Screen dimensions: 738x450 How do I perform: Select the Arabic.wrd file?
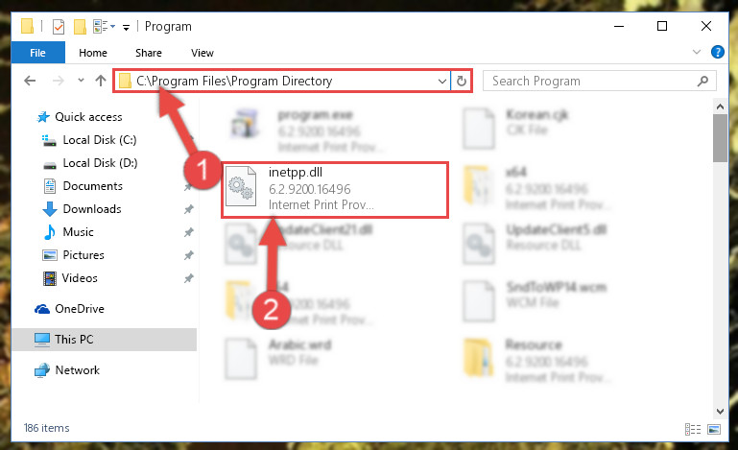(x=278, y=359)
